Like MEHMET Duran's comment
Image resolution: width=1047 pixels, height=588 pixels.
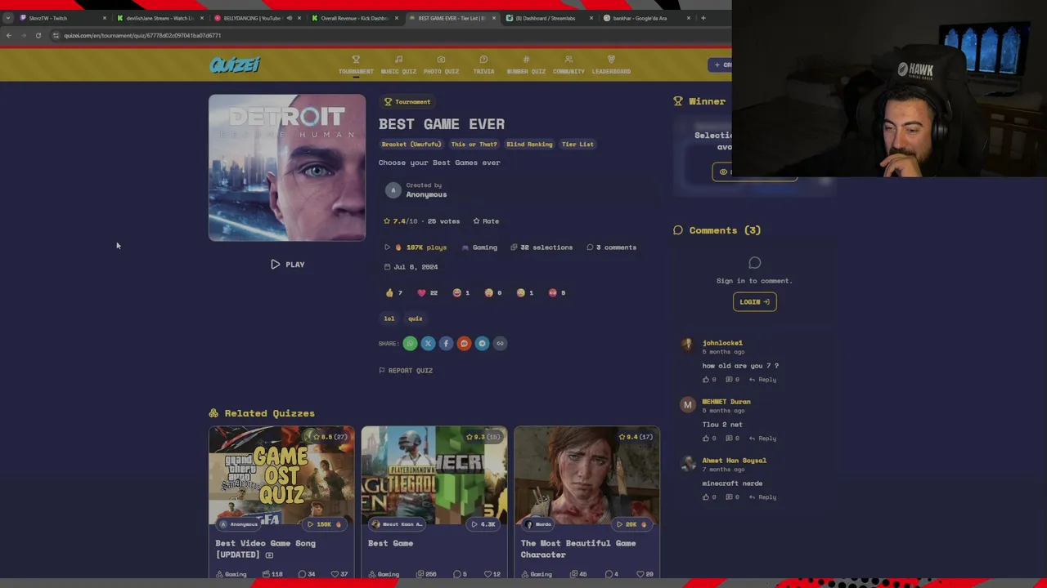coord(709,439)
